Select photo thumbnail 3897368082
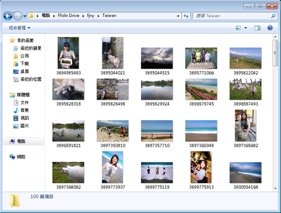 (x=68, y=173)
